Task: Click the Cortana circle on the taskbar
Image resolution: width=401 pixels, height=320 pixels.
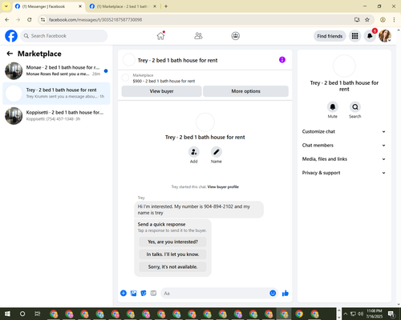Action: point(22,314)
